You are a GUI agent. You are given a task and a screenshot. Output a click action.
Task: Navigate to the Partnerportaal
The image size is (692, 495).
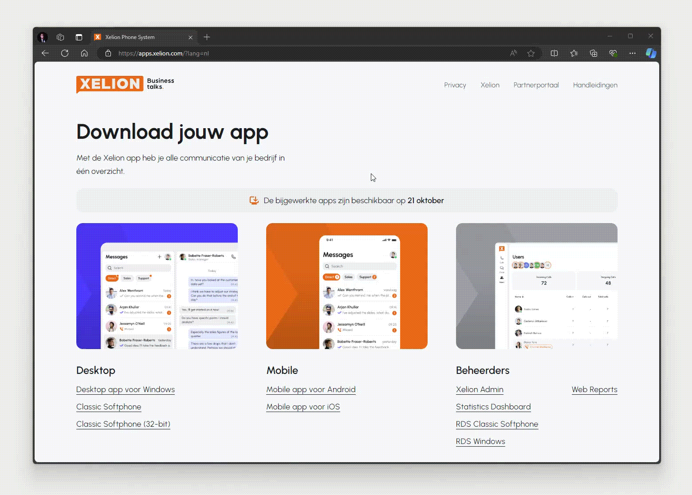pyautogui.click(x=536, y=85)
